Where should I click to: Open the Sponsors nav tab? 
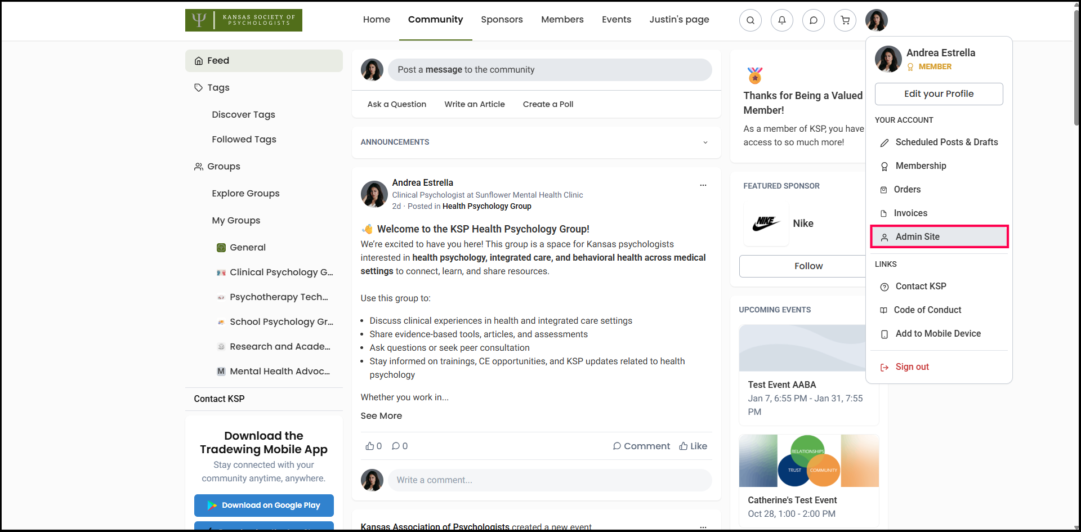point(501,20)
